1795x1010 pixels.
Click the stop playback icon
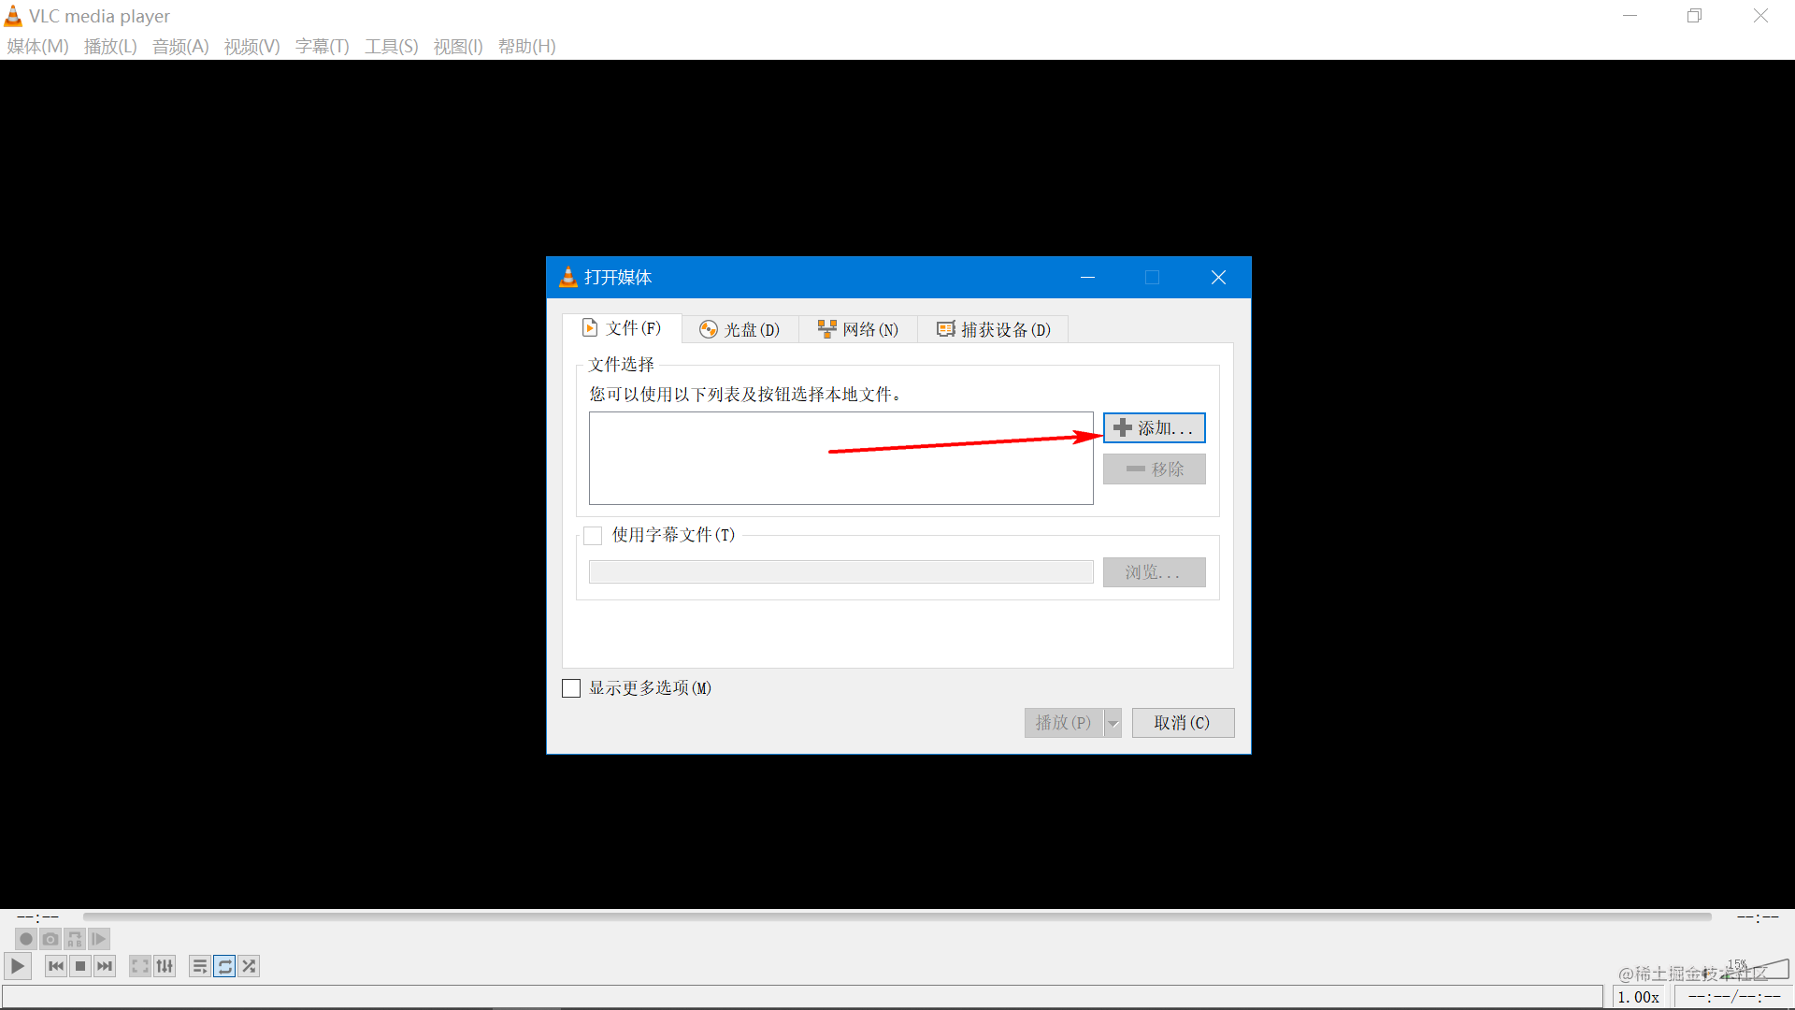80,966
